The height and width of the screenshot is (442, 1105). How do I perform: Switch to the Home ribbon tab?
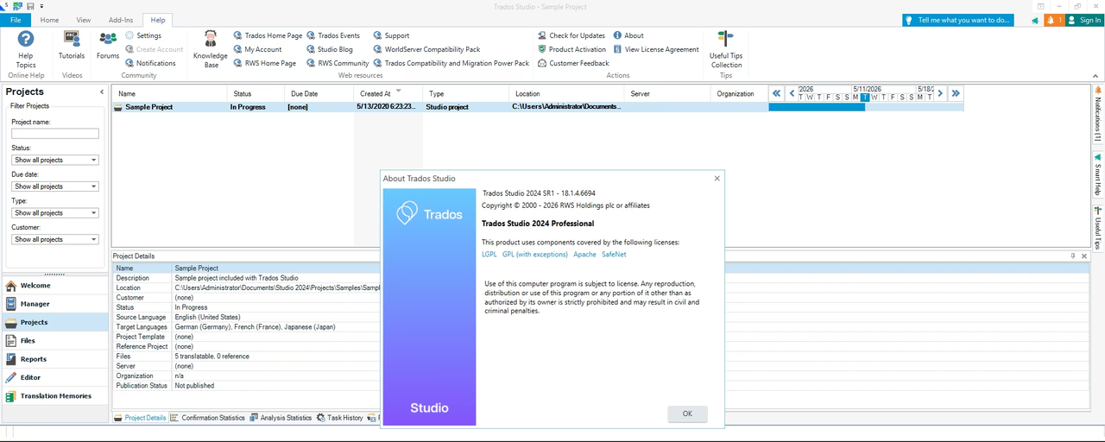(x=50, y=19)
